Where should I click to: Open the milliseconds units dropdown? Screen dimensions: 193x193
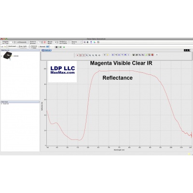point(22,42)
